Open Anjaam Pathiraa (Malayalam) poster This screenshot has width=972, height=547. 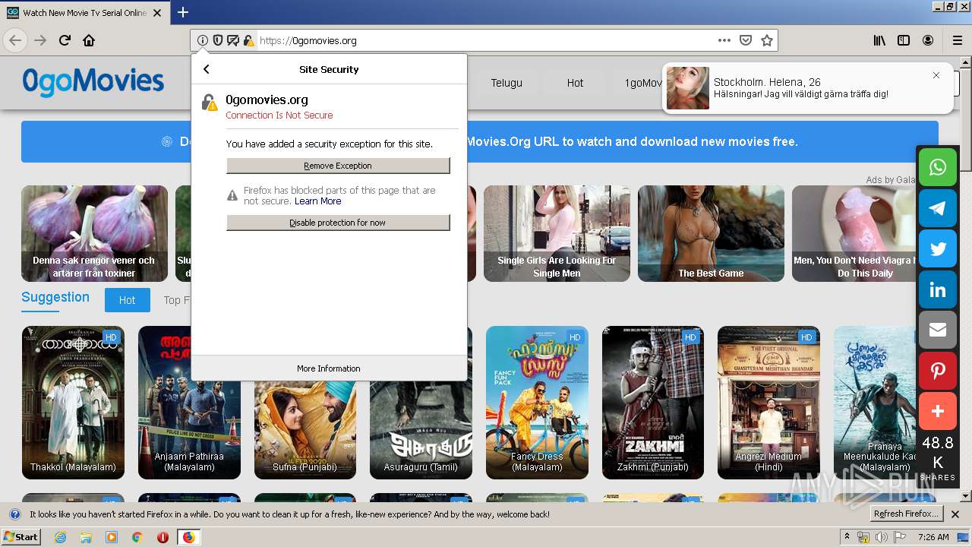[x=189, y=403]
